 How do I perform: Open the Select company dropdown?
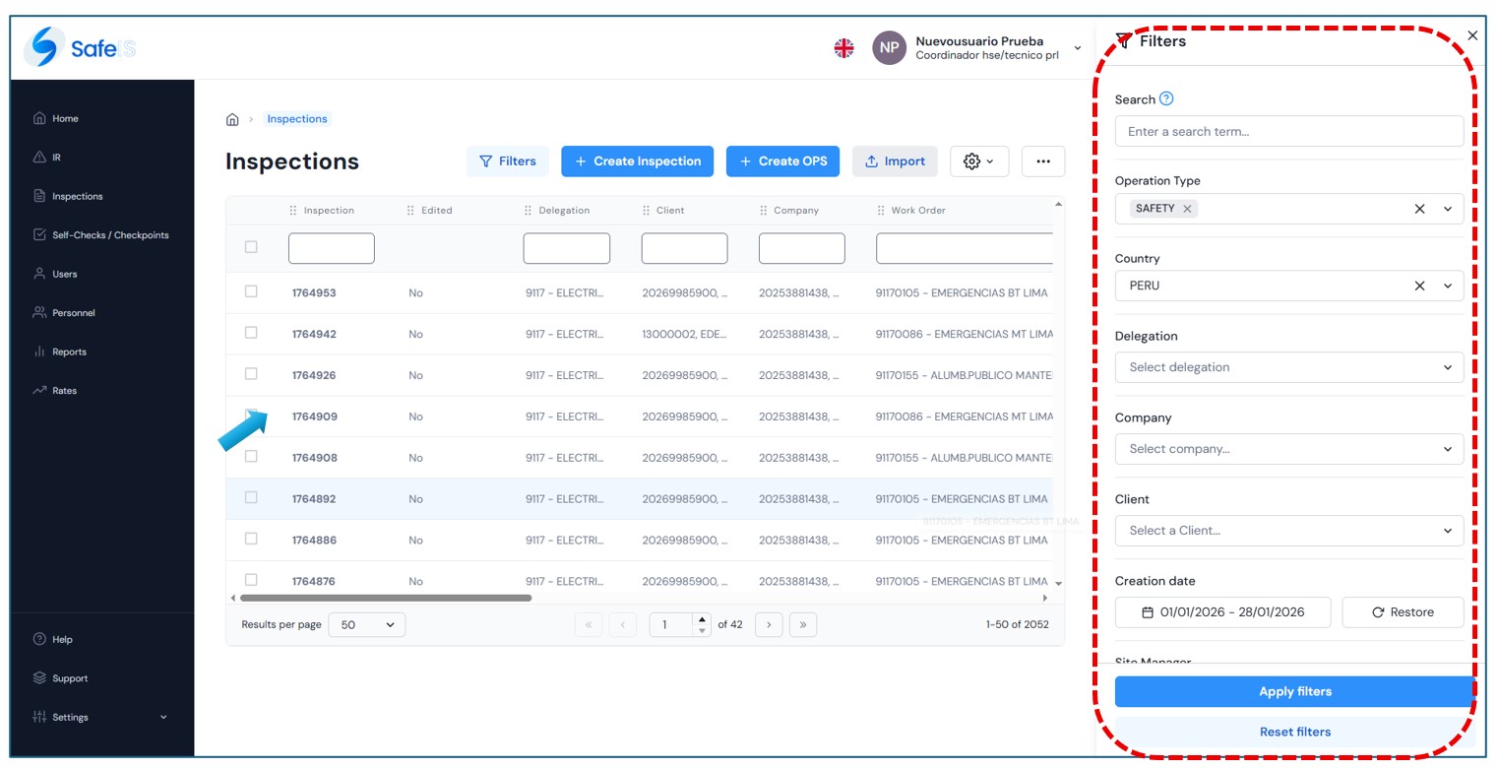point(1288,449)
